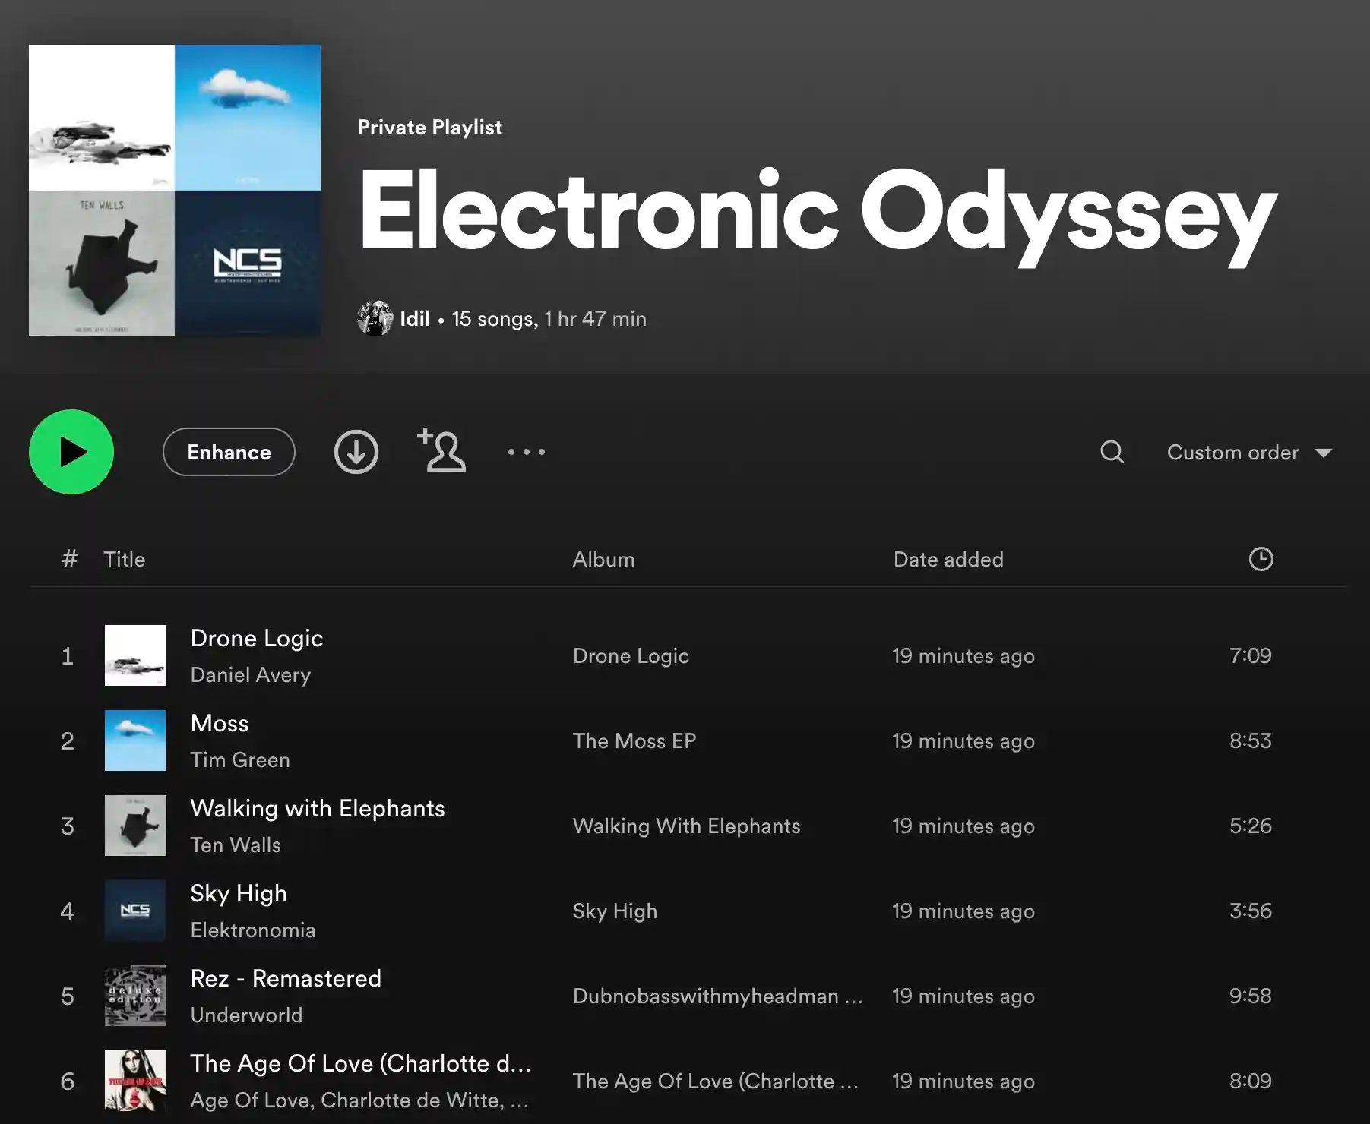Open artist Ten Walls

236,845
